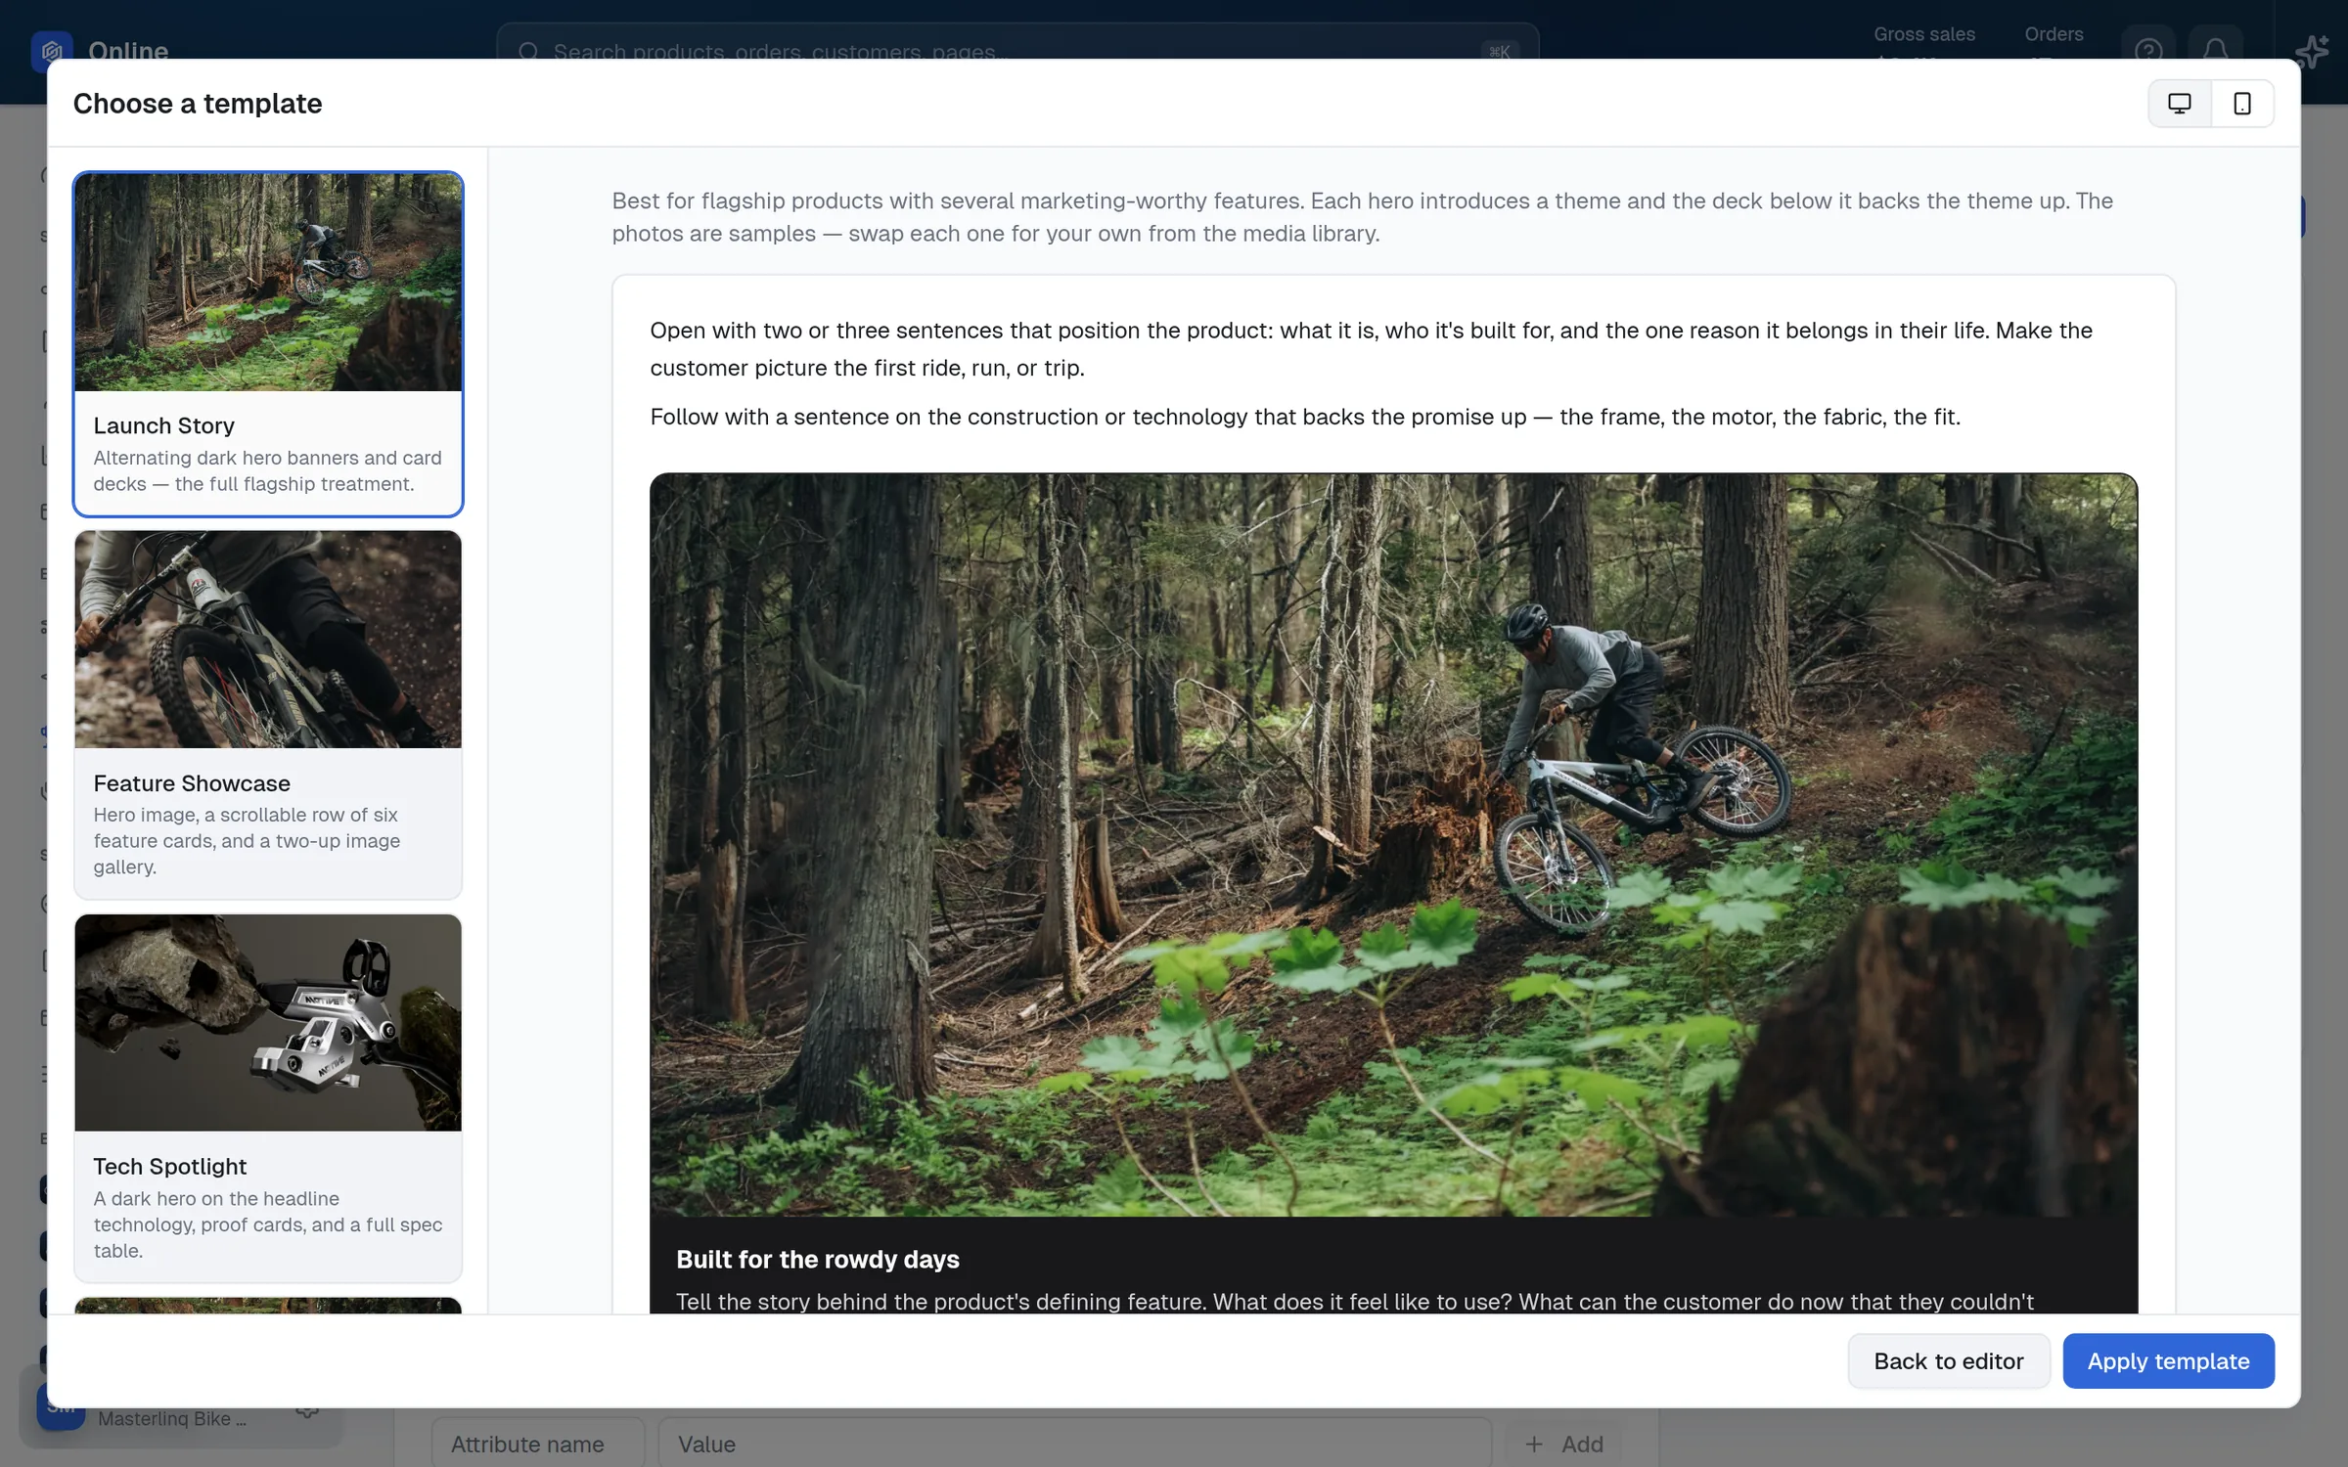Screen dimensions: 2348x1467
Task: Click Back to editor button
Action: (x=1948, y=1360)
